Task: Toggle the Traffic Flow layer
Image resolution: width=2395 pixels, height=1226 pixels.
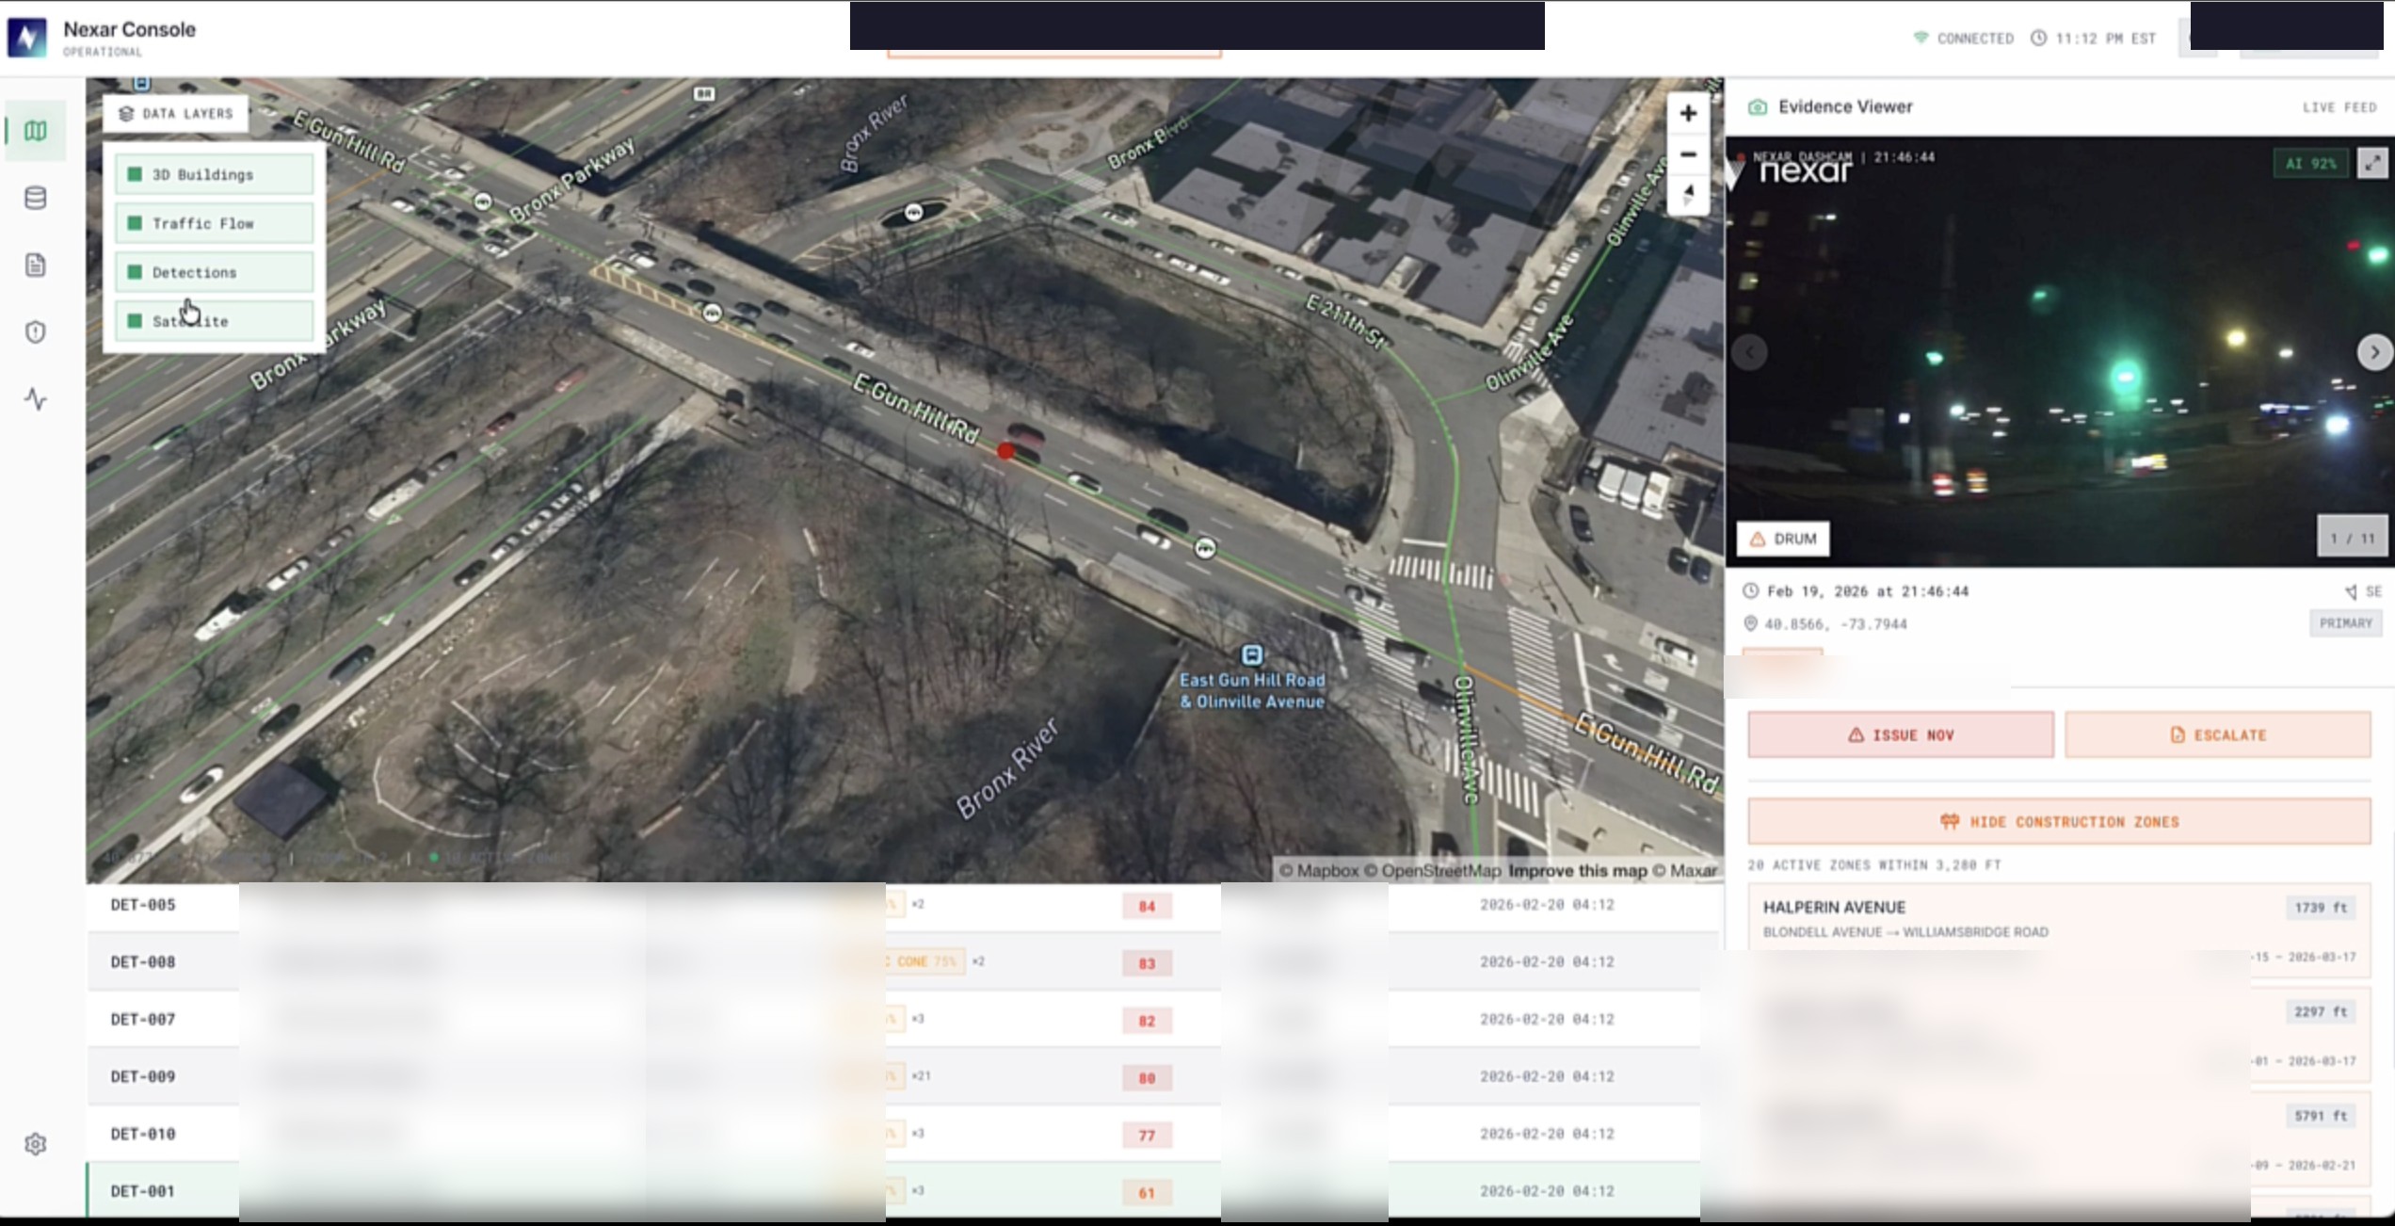Action: tap(215, 224)
